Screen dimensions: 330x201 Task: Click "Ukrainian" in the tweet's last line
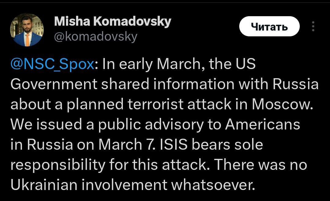click(45, 185)
